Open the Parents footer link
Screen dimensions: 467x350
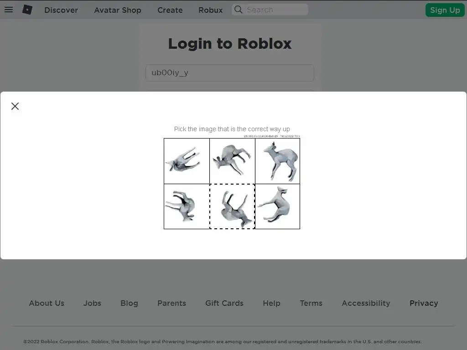coord(171,303)
